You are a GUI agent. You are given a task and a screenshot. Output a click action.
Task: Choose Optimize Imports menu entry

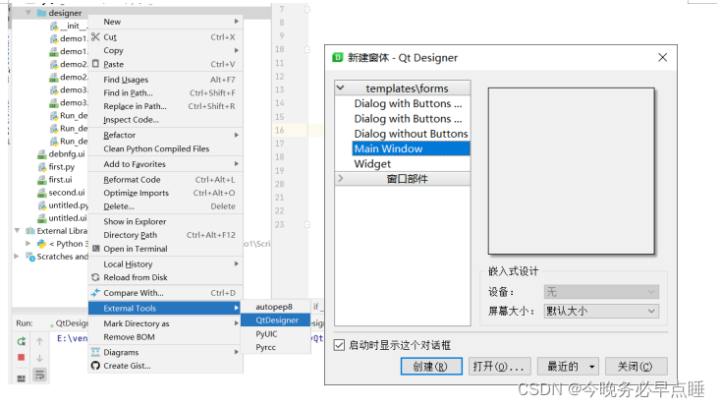click(x=165, y=193)
